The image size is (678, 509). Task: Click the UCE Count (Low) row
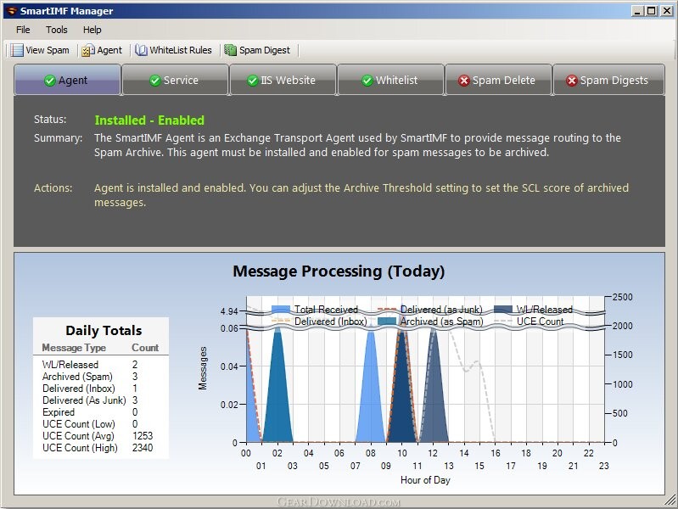(101, 424)
